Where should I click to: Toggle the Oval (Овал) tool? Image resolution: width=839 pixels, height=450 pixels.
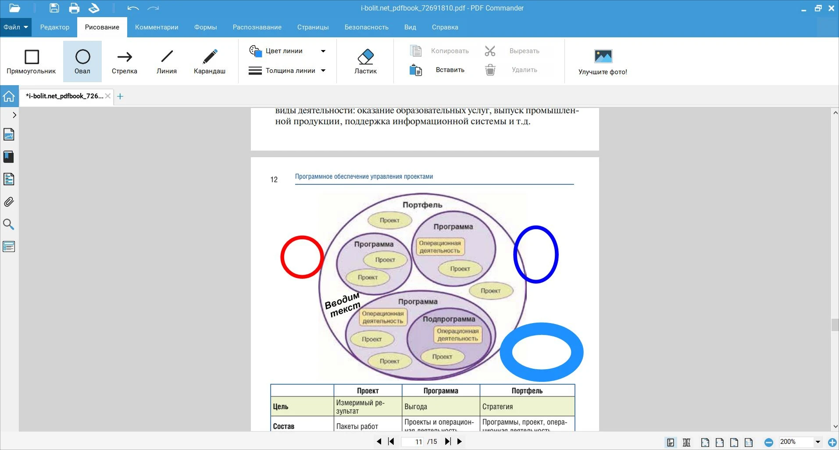coord(82,61)
